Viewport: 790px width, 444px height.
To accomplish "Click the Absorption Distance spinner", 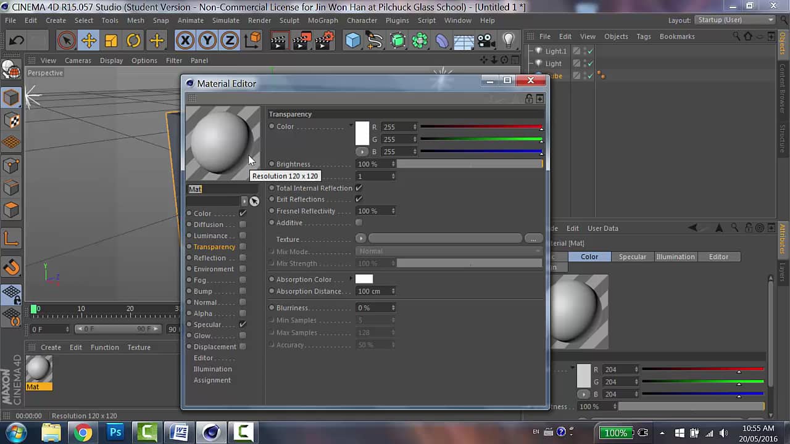I will (x=393, y=291).
